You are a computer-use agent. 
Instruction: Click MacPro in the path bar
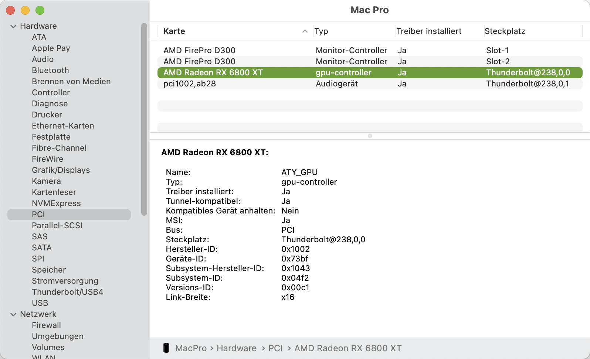coord(191,348)
